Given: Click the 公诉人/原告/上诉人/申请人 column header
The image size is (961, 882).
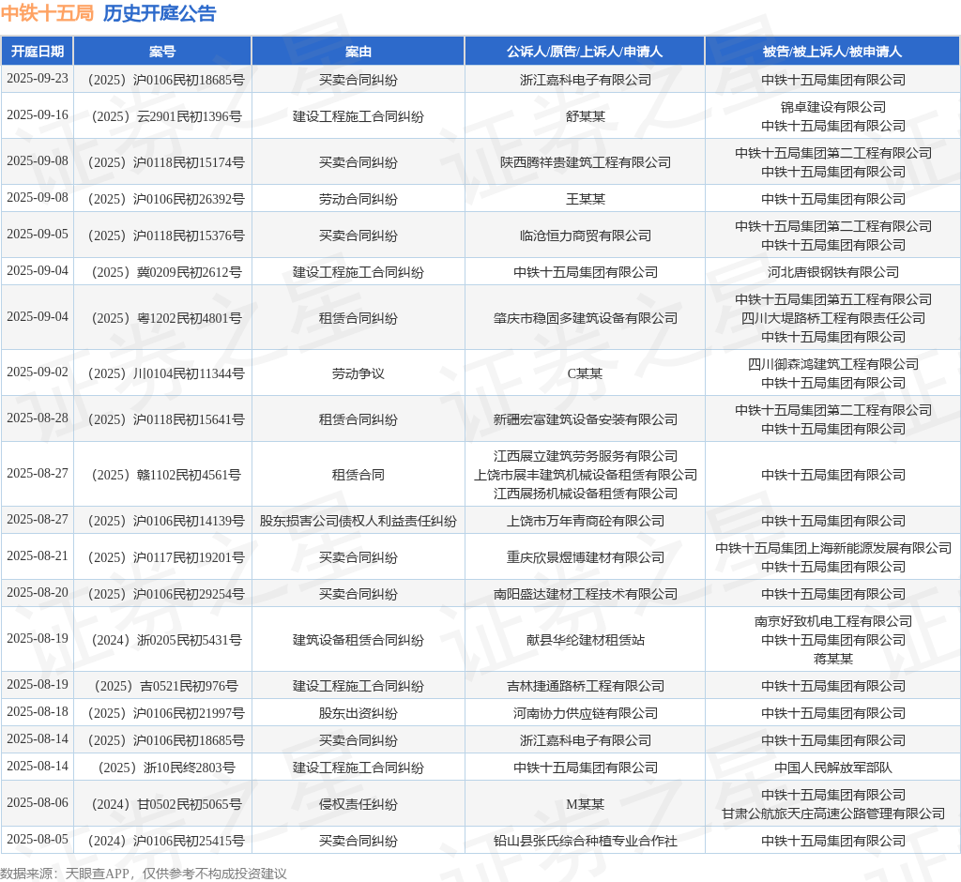Looking at the screenshot, I should coord(585,52).
